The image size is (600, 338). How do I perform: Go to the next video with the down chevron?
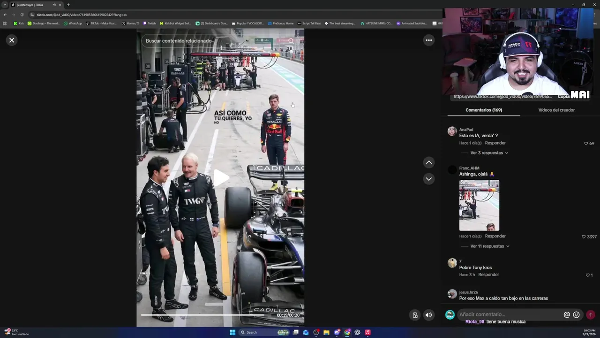428,179
